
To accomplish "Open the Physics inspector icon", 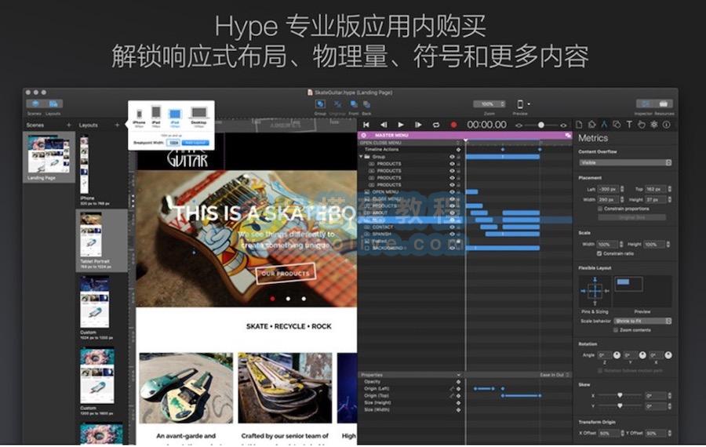I will pos(653,125).
